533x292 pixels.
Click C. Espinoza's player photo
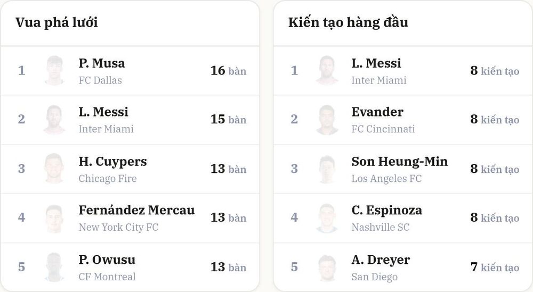tap(327, 218)
